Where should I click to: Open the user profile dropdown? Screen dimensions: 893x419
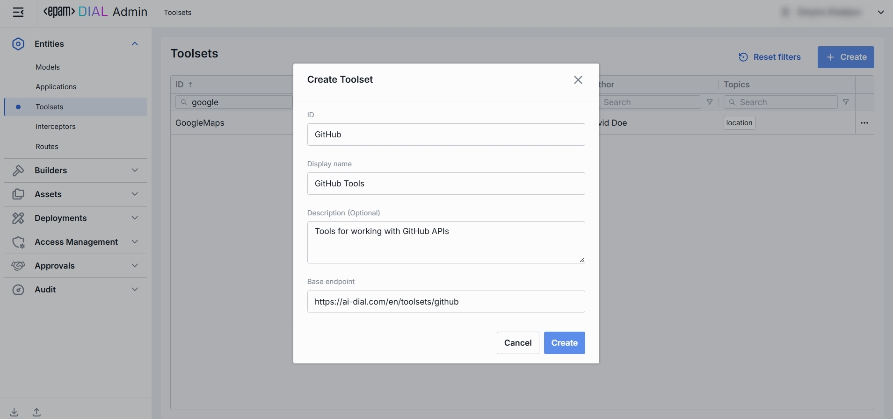880,13
